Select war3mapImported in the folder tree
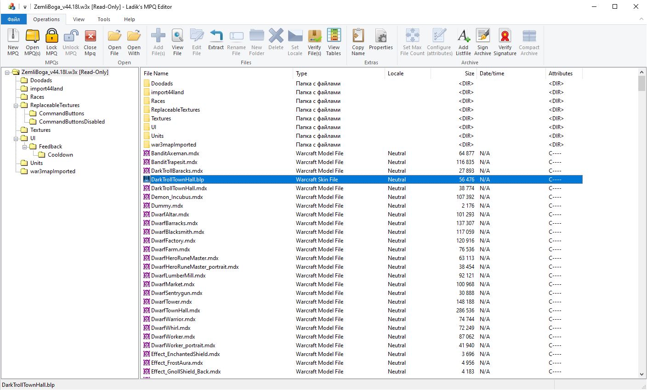This screenshot has height=390, width=647. [52, 171]
